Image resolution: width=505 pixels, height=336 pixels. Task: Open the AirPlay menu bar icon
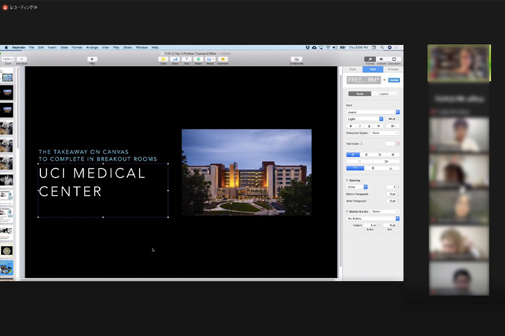point(321,47)
